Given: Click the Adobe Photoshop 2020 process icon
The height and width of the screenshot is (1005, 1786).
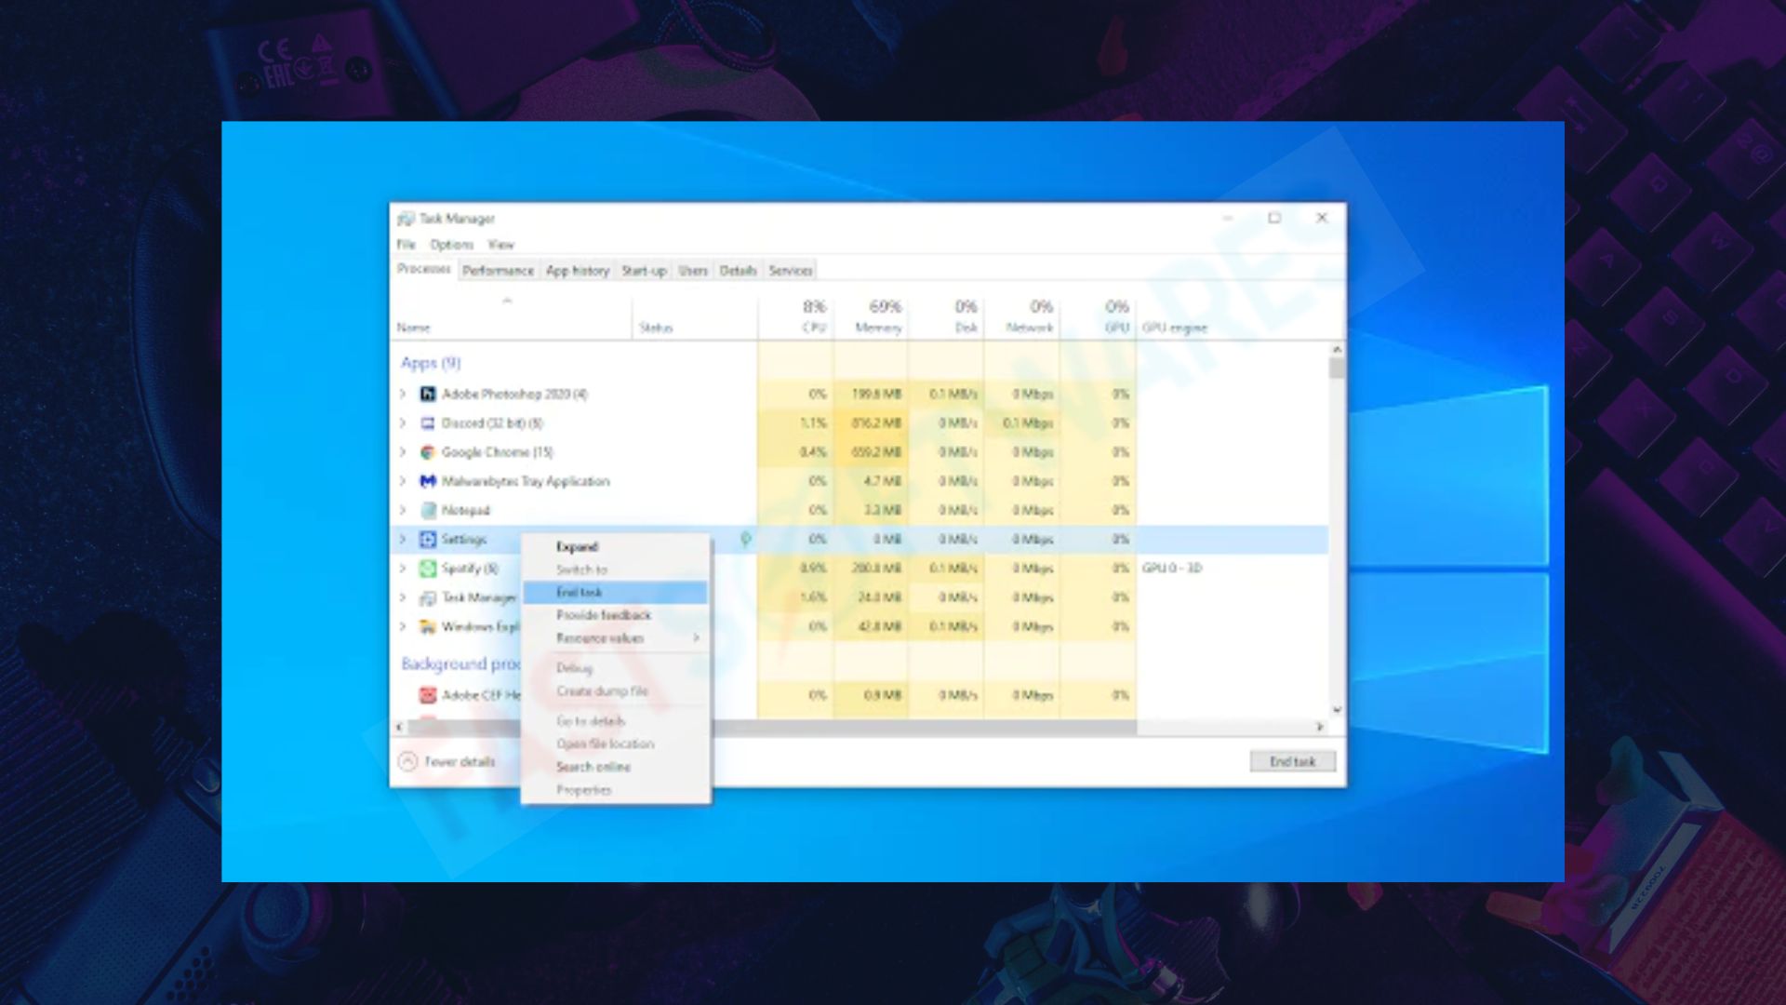Looking at the screenshot, I should pyautogui.click(x=428, y=394).
